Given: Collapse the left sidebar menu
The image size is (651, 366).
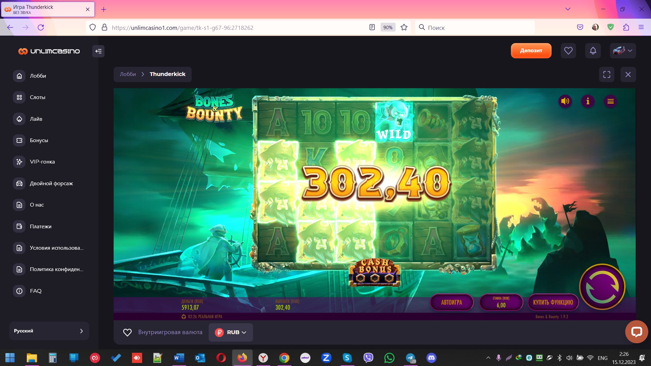Looking at the screenshot, I should pyautogui.click(x=98, y=51).
